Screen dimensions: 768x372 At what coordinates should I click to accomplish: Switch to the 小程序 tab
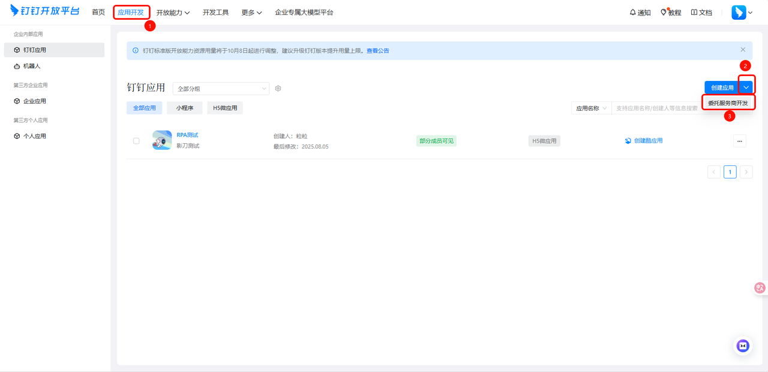click(x=184, y=107)
